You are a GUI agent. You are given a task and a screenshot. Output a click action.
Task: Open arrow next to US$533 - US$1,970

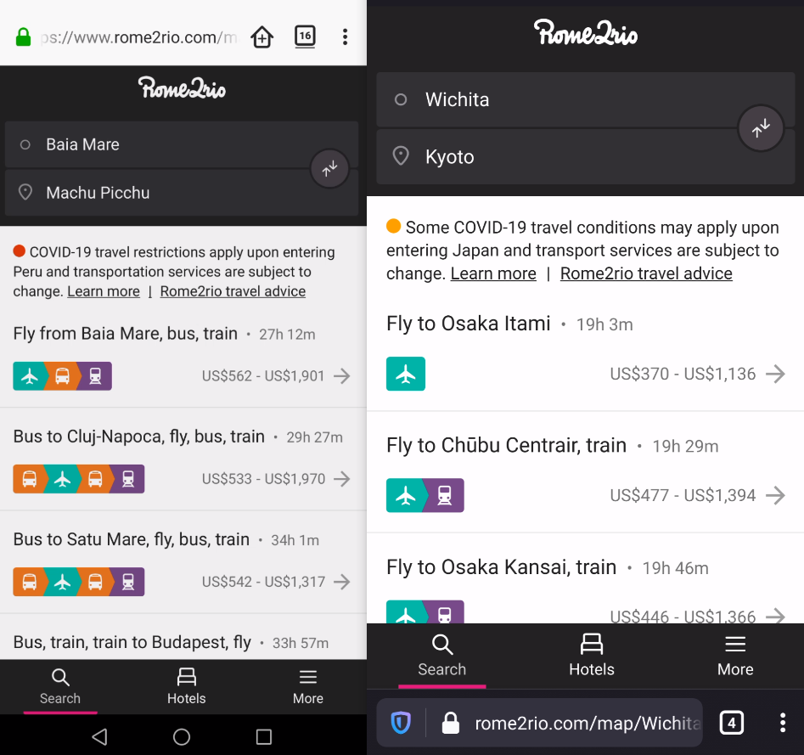point(342,479)
